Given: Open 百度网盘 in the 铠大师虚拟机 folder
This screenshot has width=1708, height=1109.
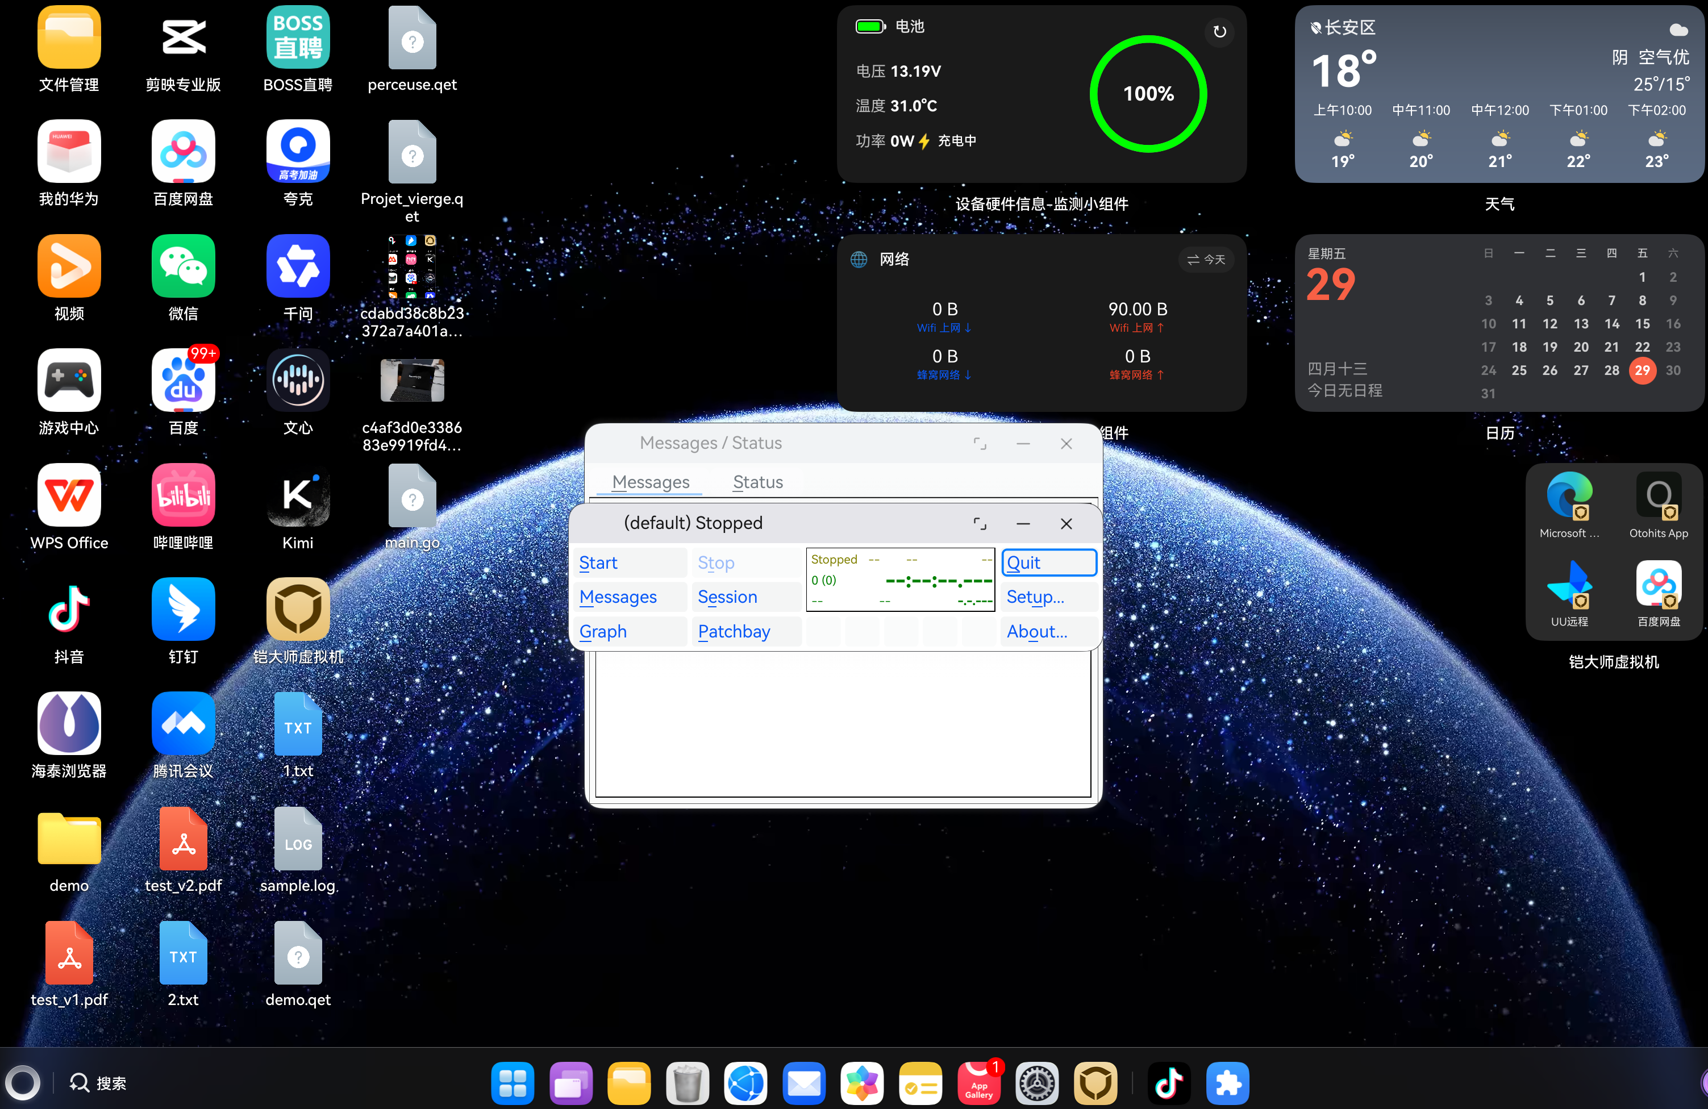Looking at the screenshot, I should 1659,583.
